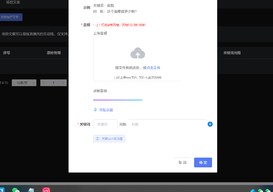Open the pink camera app in taskbar
The image size is (273, 192).
(x=46, y=190)
